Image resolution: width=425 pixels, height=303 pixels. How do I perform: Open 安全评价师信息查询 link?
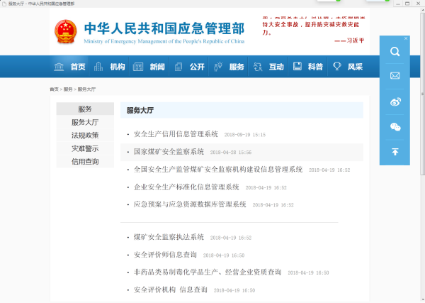click(165, 255)
